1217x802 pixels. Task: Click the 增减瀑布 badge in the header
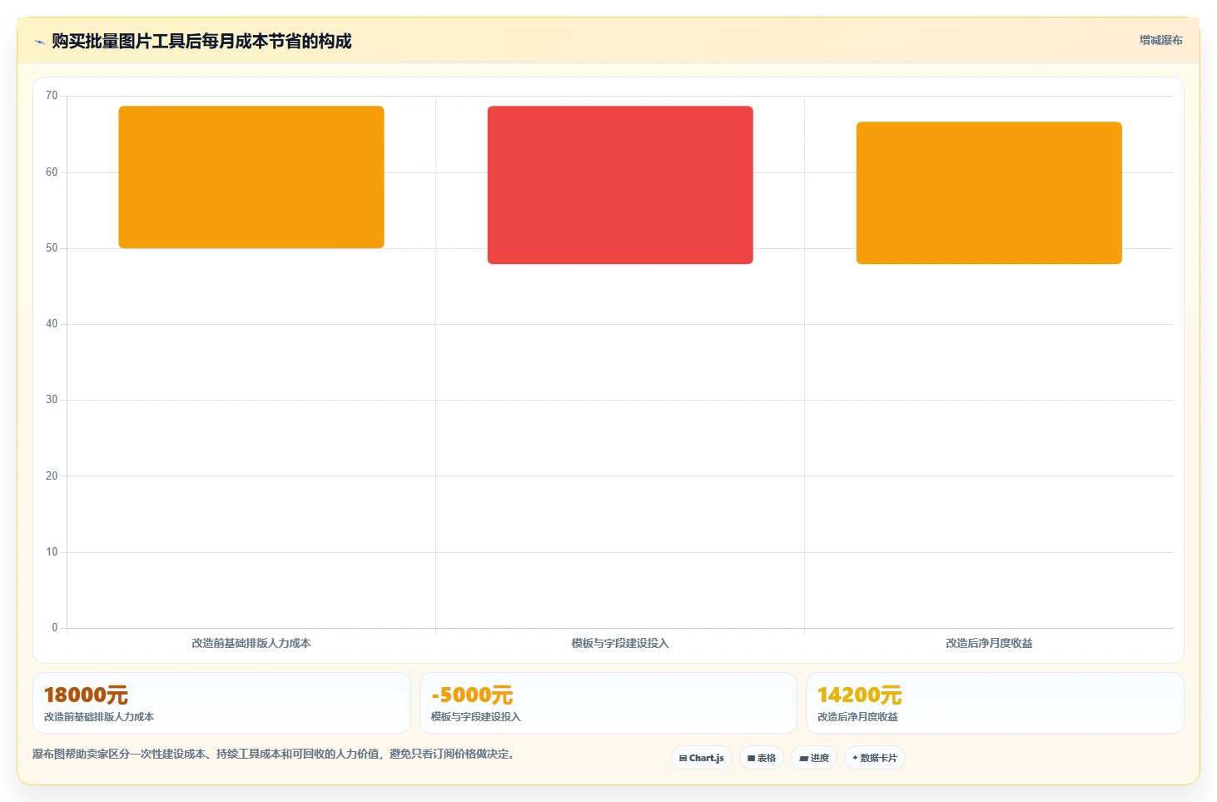pyautogui.click(x=1160, y=40)
